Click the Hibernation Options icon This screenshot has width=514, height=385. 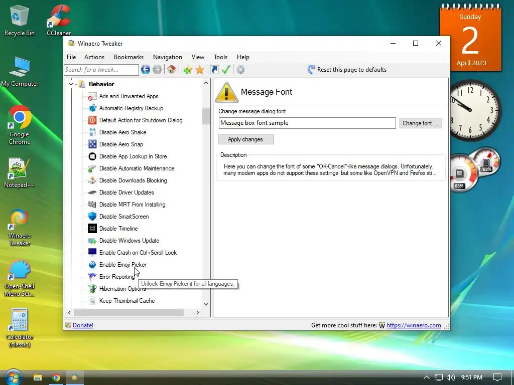tap(92, 288)
